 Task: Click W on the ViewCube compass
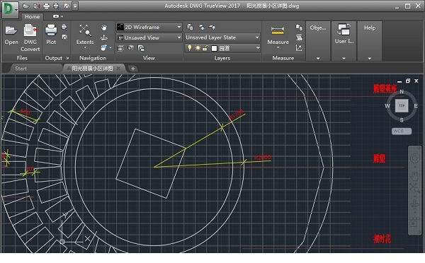[387, 106]
